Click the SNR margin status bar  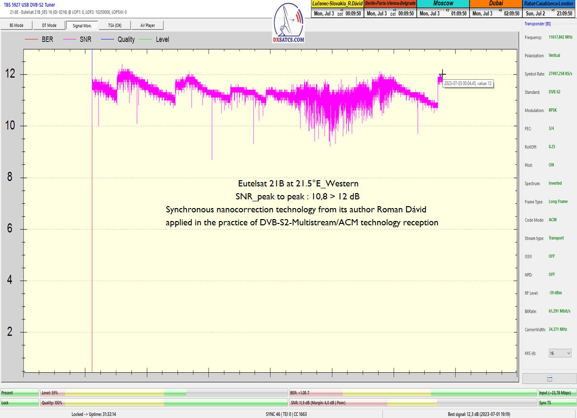pos(412,403)
